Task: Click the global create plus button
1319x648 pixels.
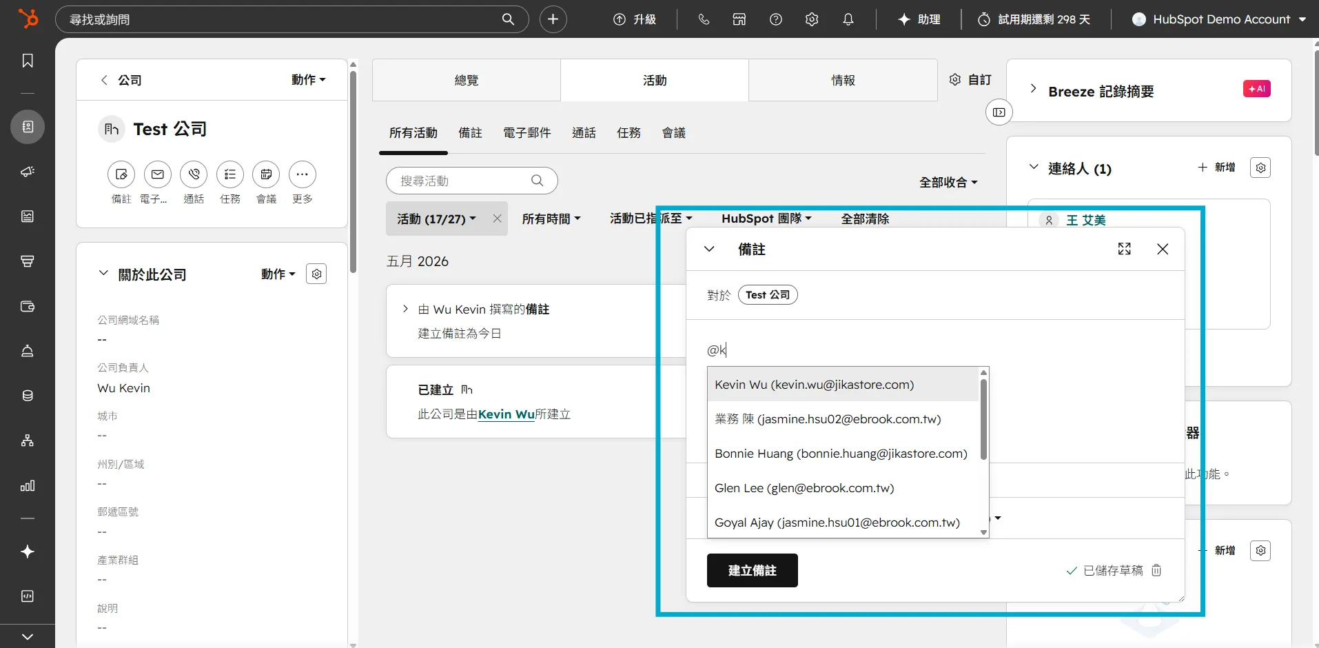Action: 553,19
